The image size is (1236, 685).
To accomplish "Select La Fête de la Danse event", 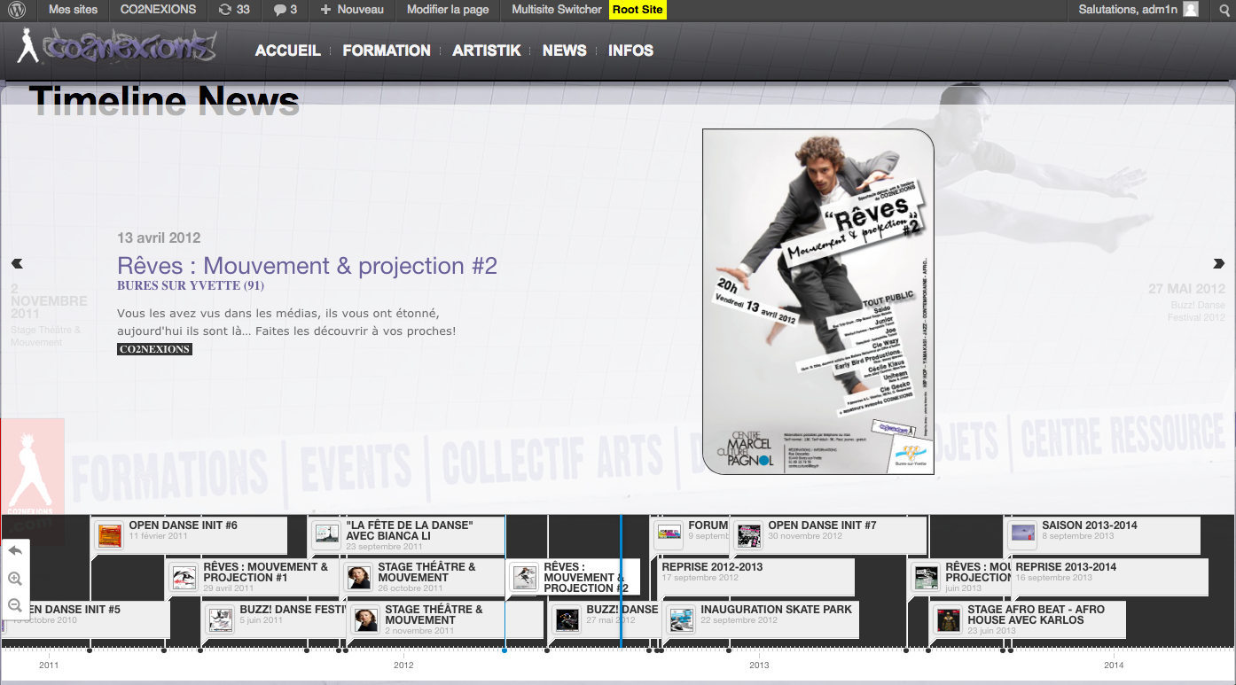I will [x=407, y=535].
